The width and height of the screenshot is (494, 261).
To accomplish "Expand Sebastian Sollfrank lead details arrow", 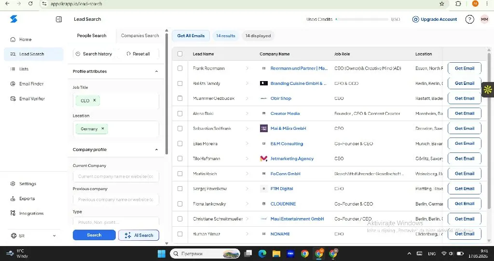I will tap(247, 128).
